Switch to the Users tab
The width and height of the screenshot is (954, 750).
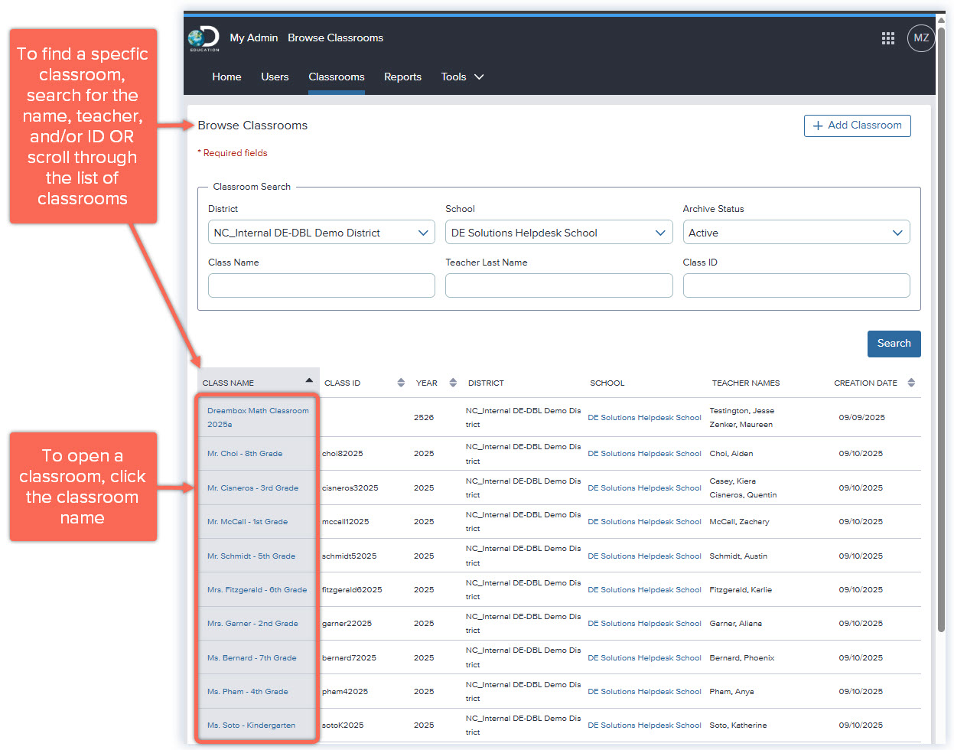275,77
